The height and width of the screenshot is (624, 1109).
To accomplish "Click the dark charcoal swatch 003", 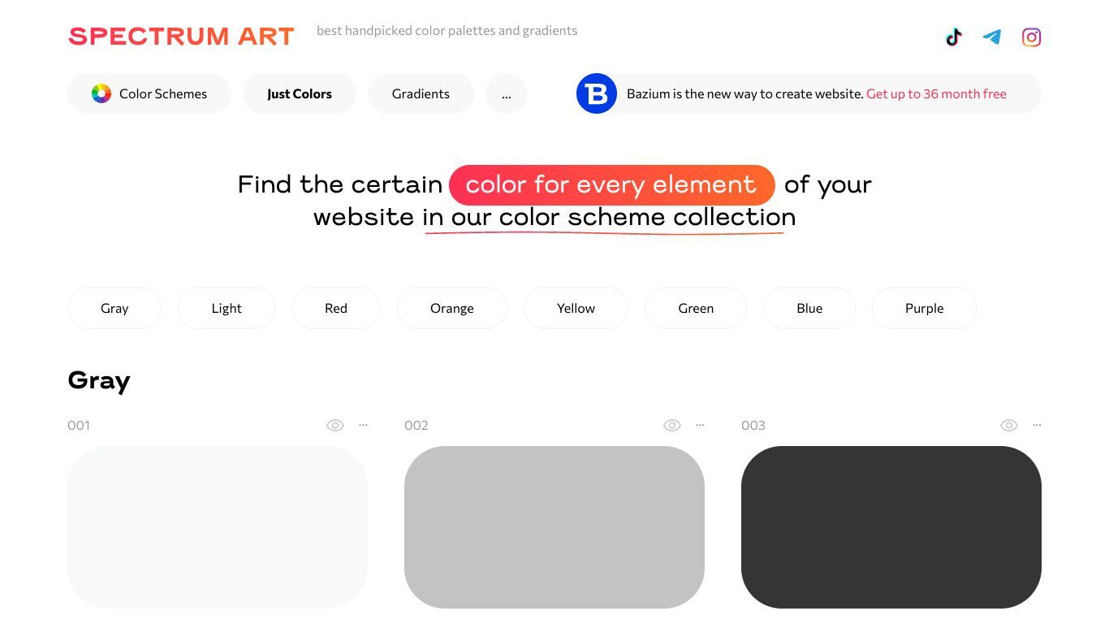I will tap(891, 526).
